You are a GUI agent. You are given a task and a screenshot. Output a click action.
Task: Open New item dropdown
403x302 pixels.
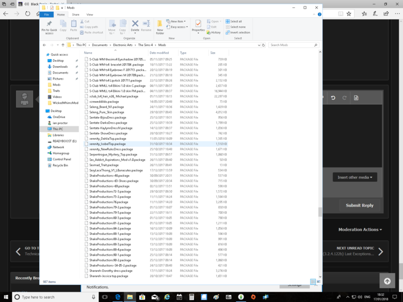point(176,21)
